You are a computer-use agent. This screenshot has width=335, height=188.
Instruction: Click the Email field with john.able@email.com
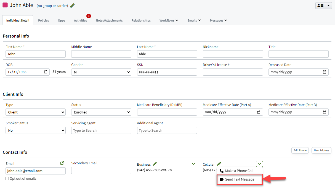36,171
